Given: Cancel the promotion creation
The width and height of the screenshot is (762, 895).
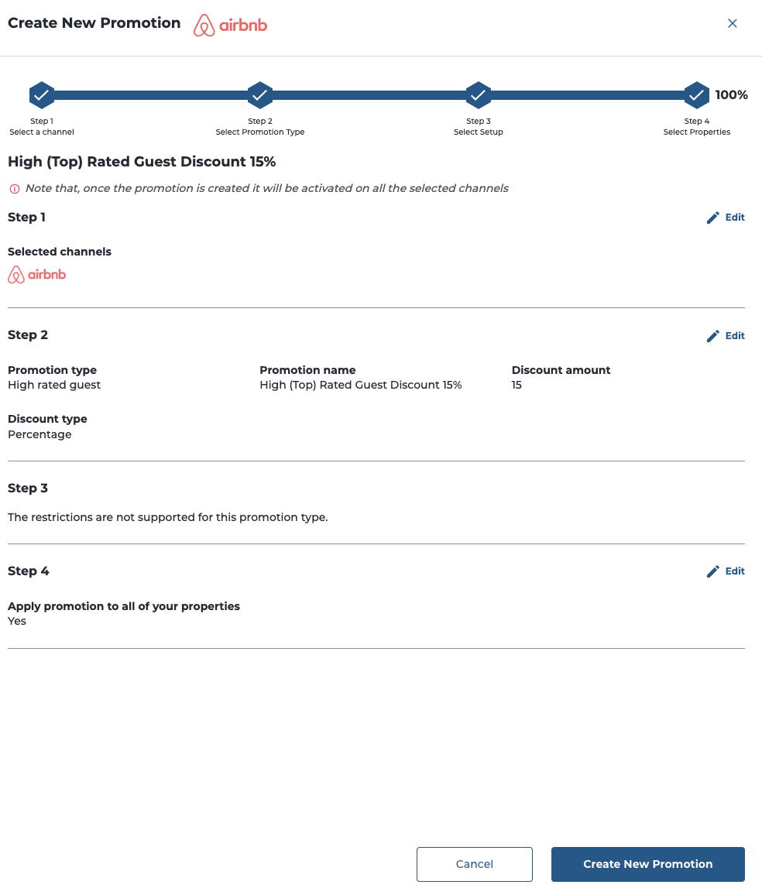Looking at the screenshot, I should pos(475,864).
